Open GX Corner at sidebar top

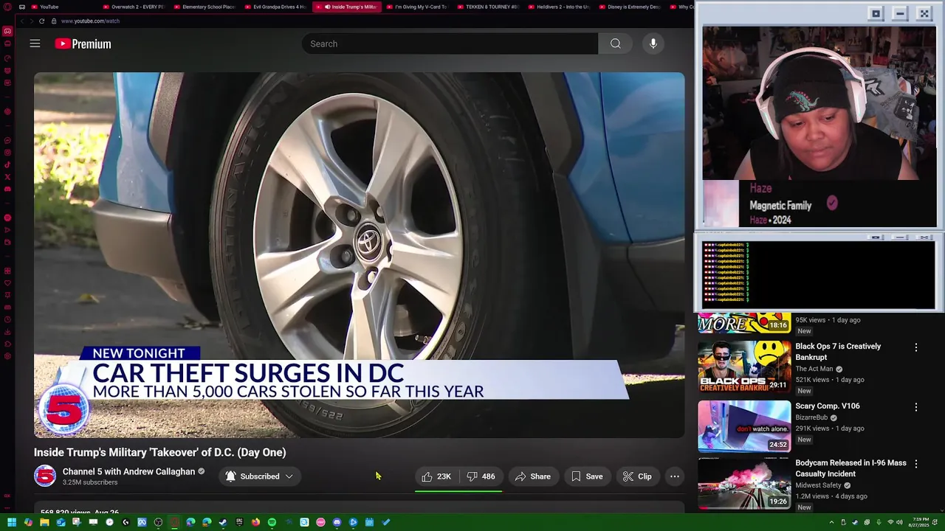(x=7, y=31)
